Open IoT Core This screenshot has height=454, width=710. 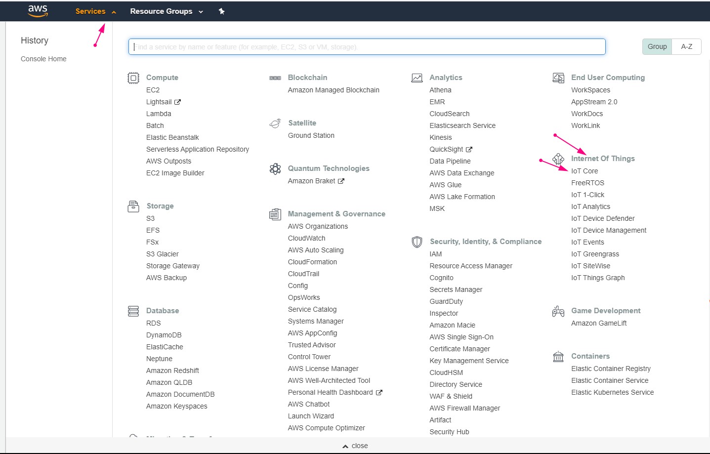(585, 171)
